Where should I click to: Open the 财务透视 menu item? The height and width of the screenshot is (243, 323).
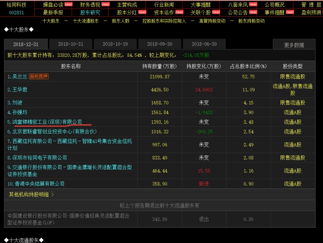coord(90,5)
